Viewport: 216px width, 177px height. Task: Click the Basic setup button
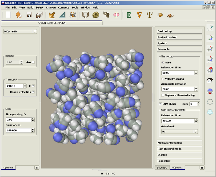click(x=179, y=31)
